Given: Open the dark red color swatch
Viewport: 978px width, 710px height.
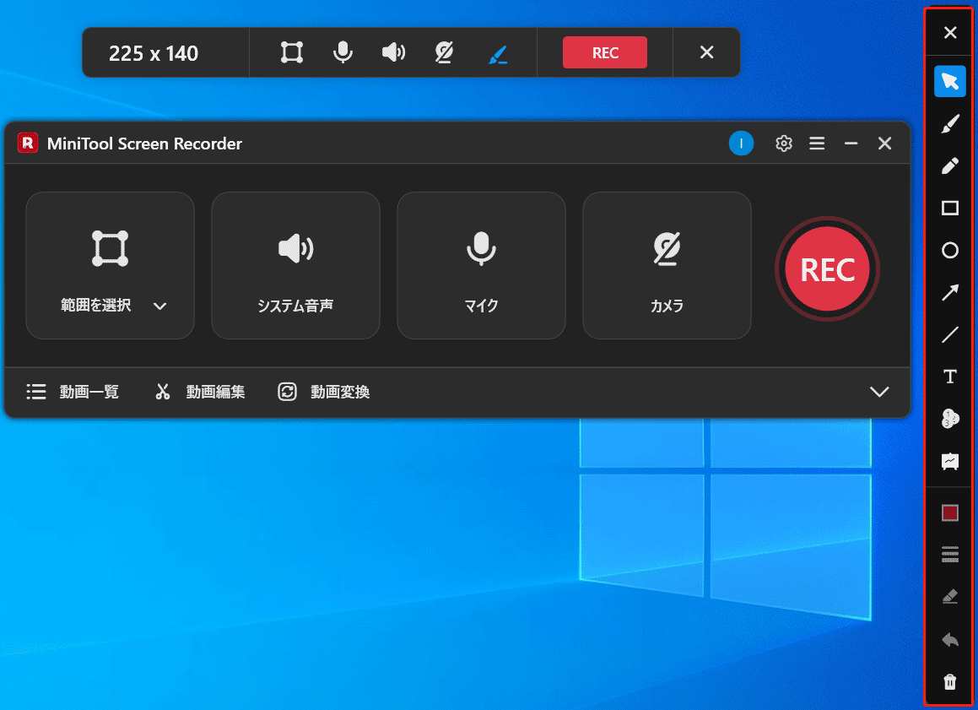Looking at the screenshot, I should pos(950,512).
